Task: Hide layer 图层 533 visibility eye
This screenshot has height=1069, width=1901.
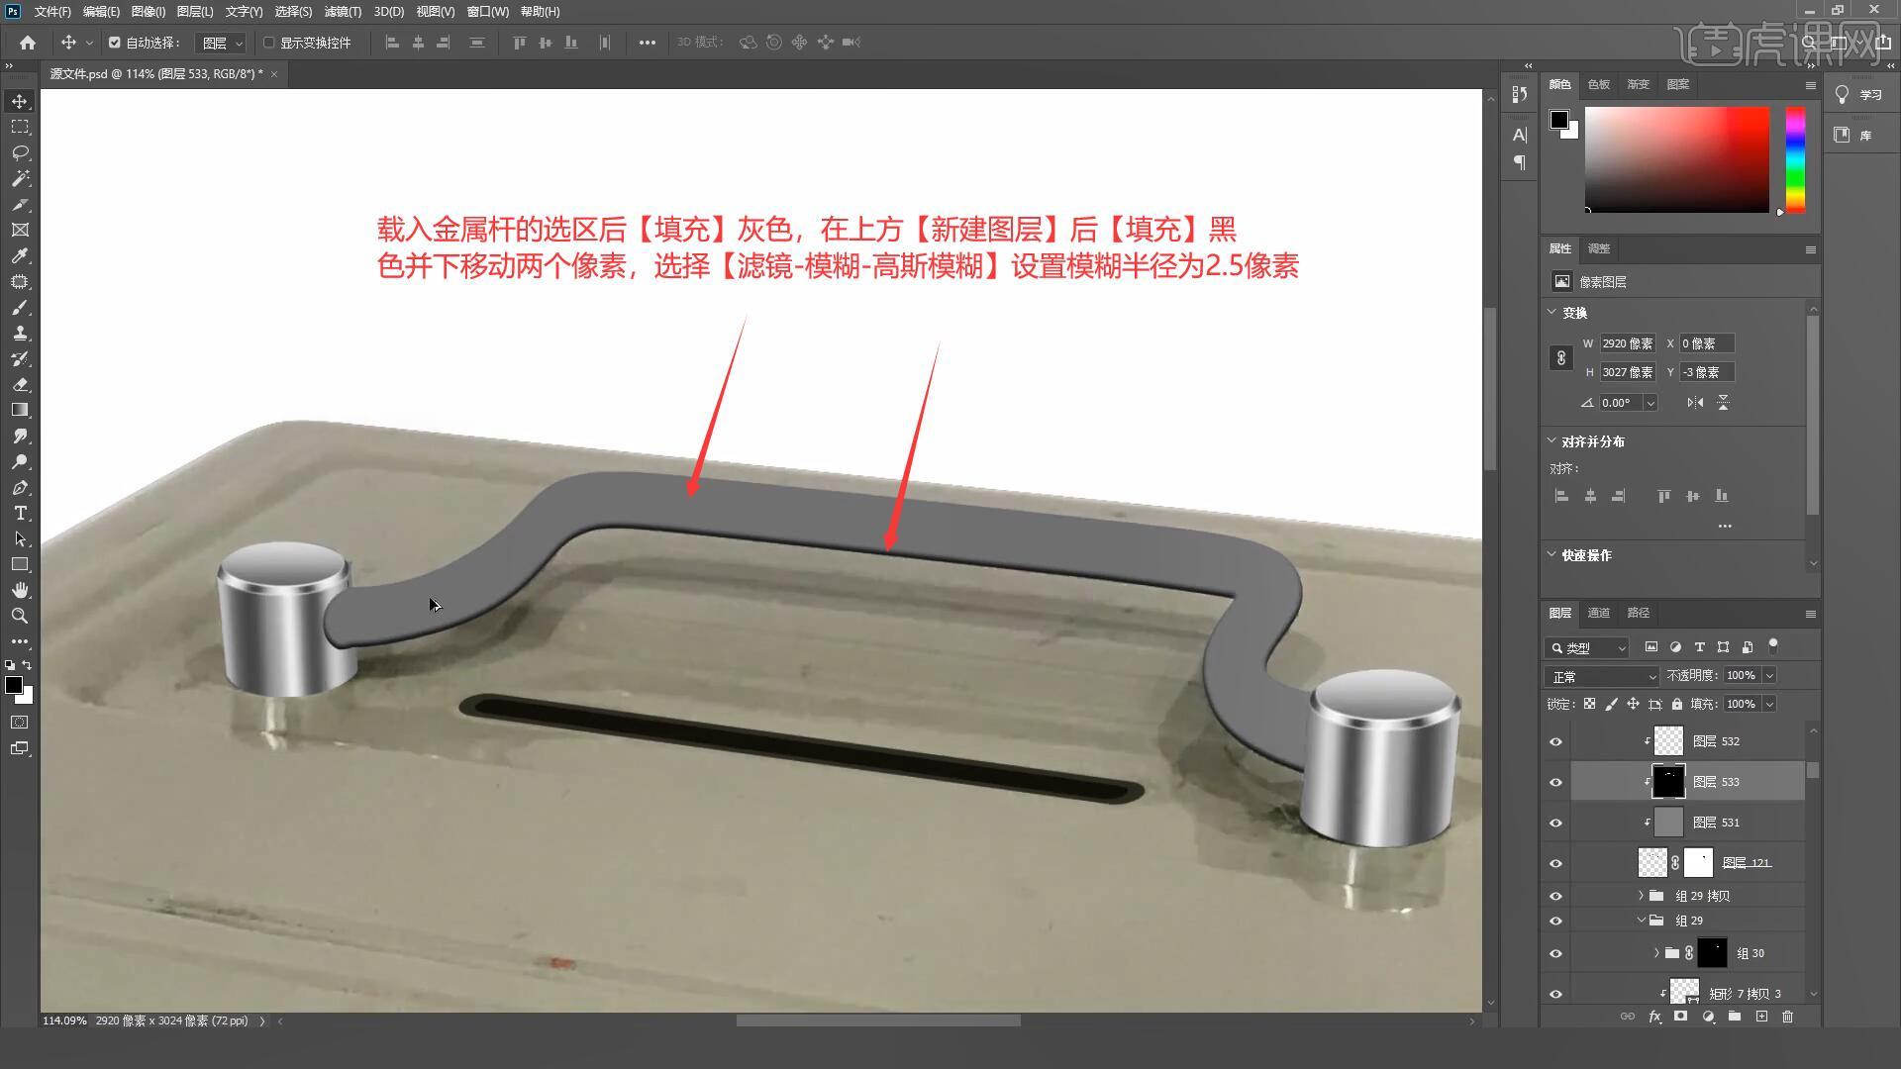Action: [1555, 782]
